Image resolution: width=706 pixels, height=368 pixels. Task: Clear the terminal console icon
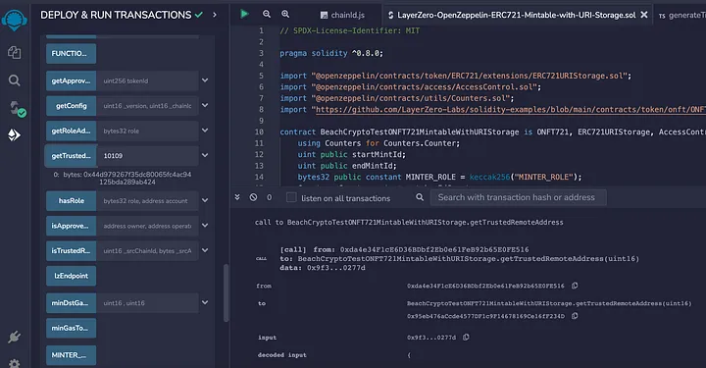(x=254, y=197)
